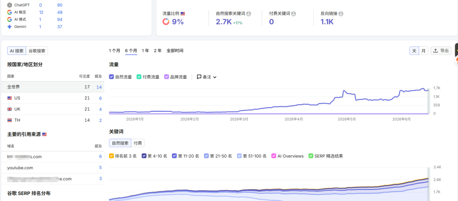Open the US mentions count 6
The height and width of the screenshot is (201, 458).
pos(100,98)
